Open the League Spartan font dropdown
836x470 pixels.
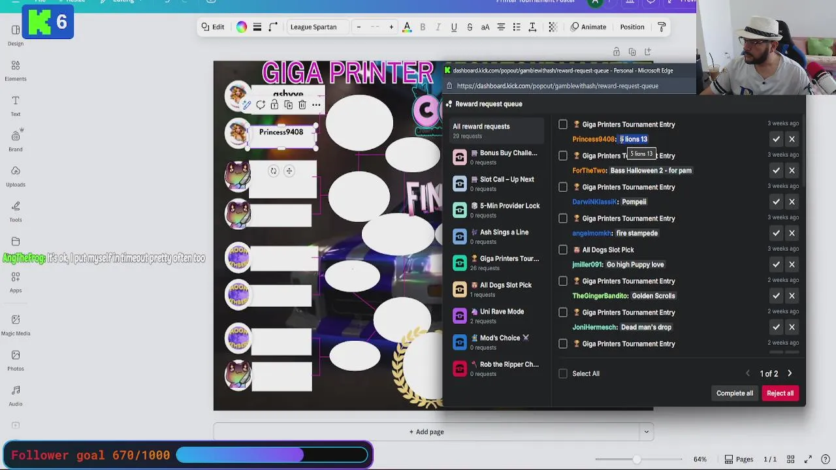[317, 27]
